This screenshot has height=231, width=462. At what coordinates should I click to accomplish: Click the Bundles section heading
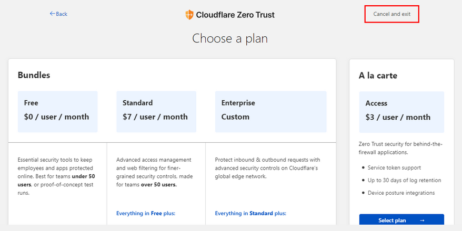pyautogui.click(x=34, y=75)
